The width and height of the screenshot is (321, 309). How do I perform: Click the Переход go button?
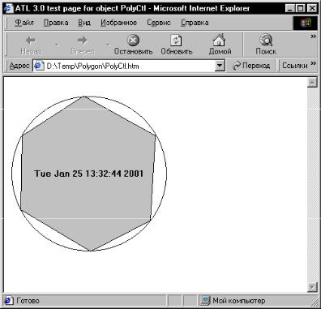pos(251,66)
